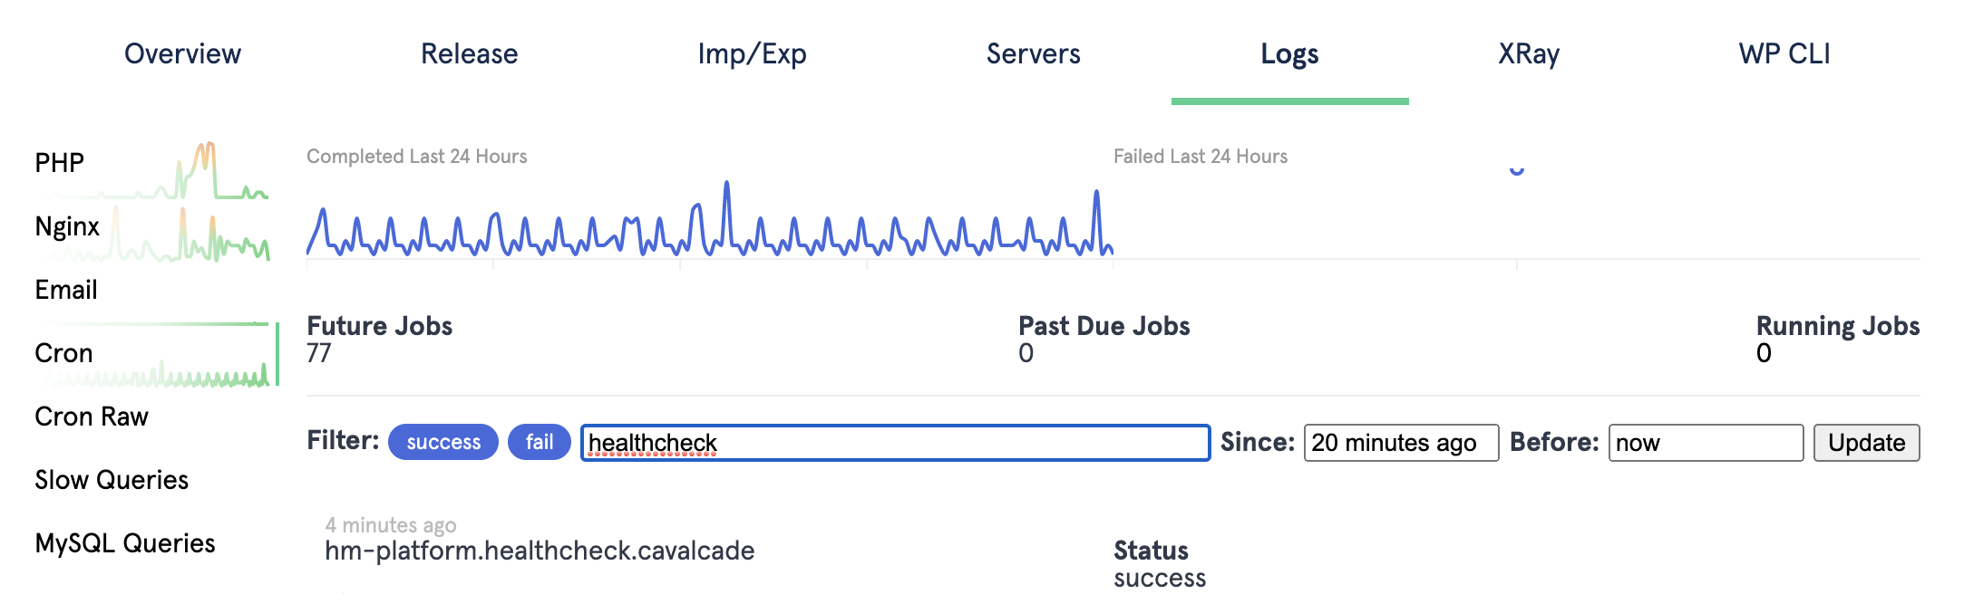Toggle the fail filter pill
The height and width of the screenshot is (594, 1964).
point(539,442)
